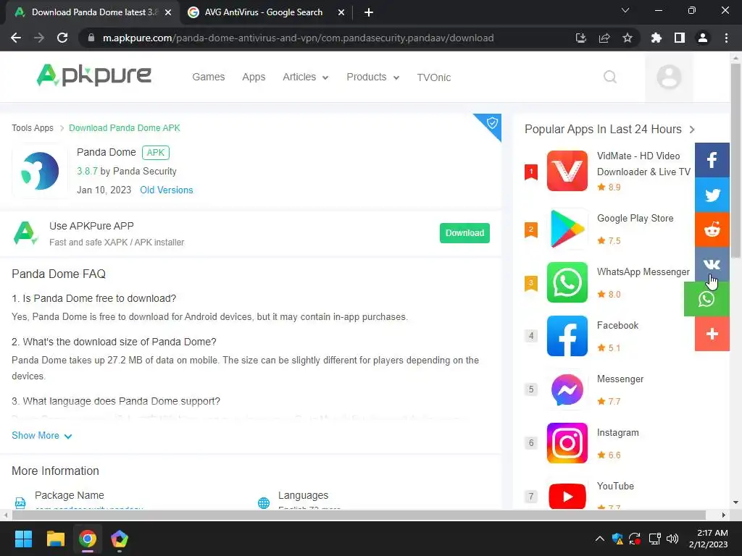Open WhatsApp Messenger app icon

tap(567, 282)
